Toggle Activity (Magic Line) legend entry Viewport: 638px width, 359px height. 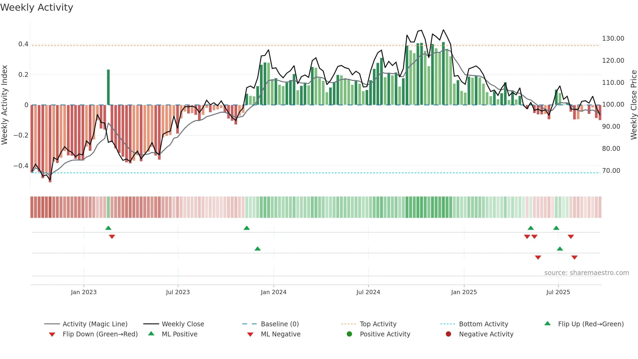[86, 324]
